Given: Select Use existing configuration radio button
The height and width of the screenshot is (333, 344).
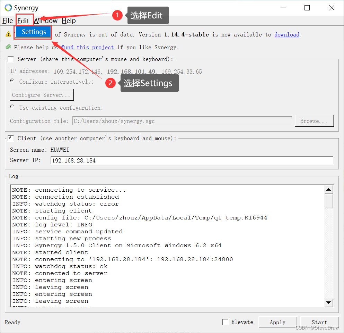Looking at the screenshot, I should [x=12, y=107].
